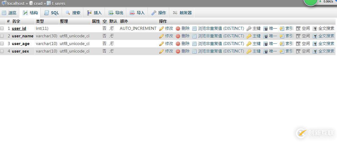Click the user_id column name link
This screenshot has height=142, width=337.
(x=19, y=28)
